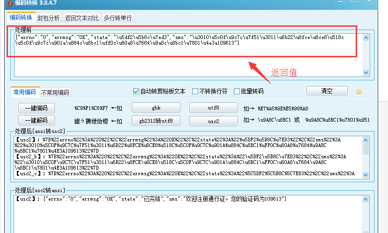388x233 pixels.
Task: Switch to the 不常用编码 sub-tab
Action: (x=55, y=93)
